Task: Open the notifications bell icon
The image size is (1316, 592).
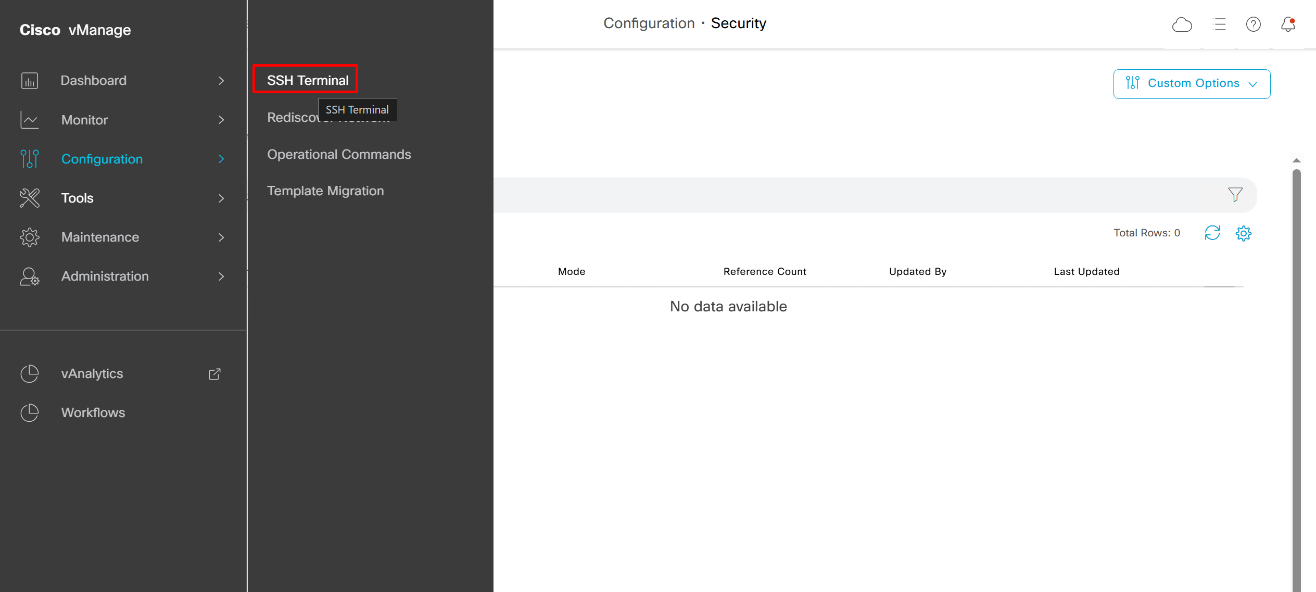Action: point(1288,24)
